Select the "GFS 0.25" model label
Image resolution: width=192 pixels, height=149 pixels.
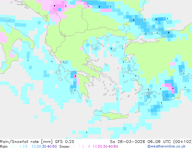[x=65, y=142]
